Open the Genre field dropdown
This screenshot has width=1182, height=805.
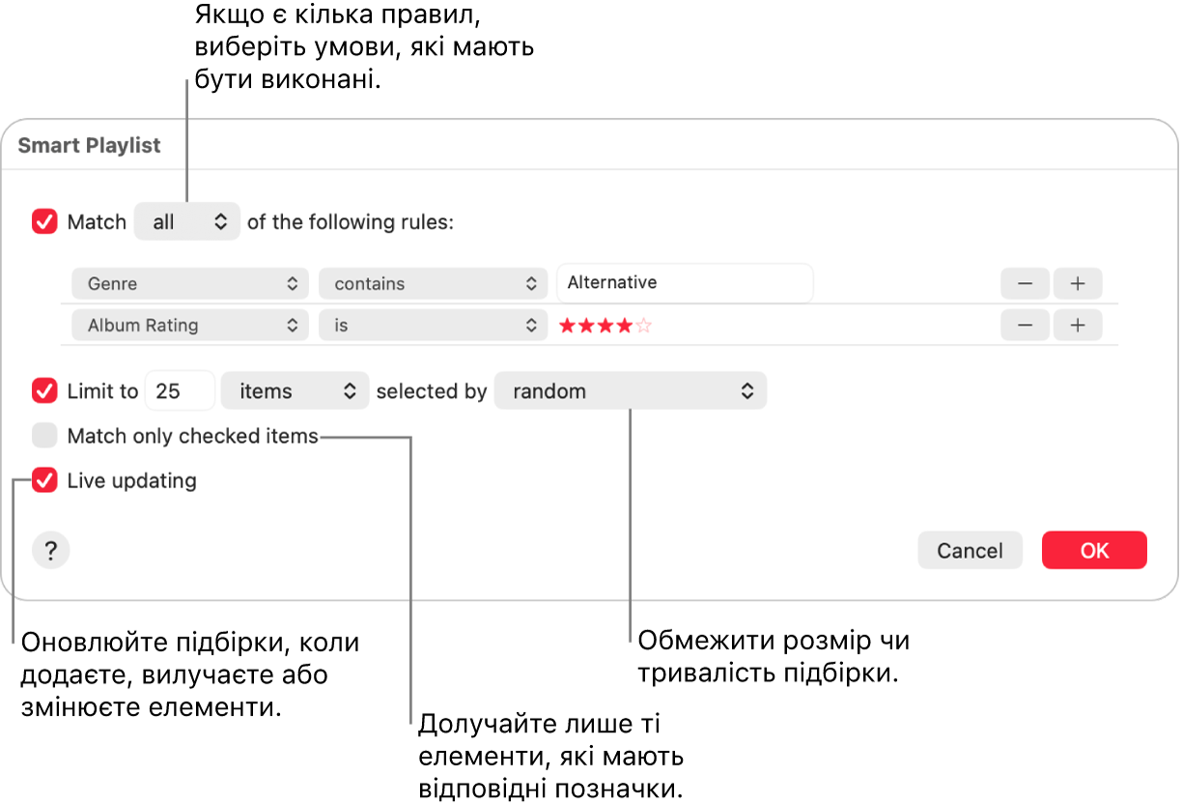pyautogui.click(x=190, y=284)
